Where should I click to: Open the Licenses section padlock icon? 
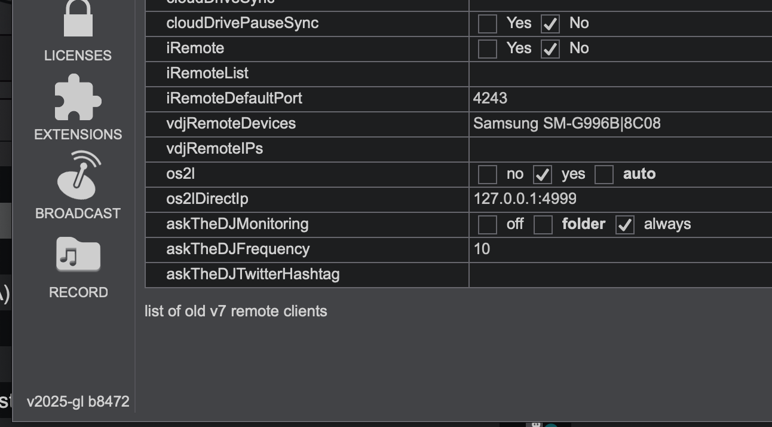pyautogui.click(x=78, y=18)
